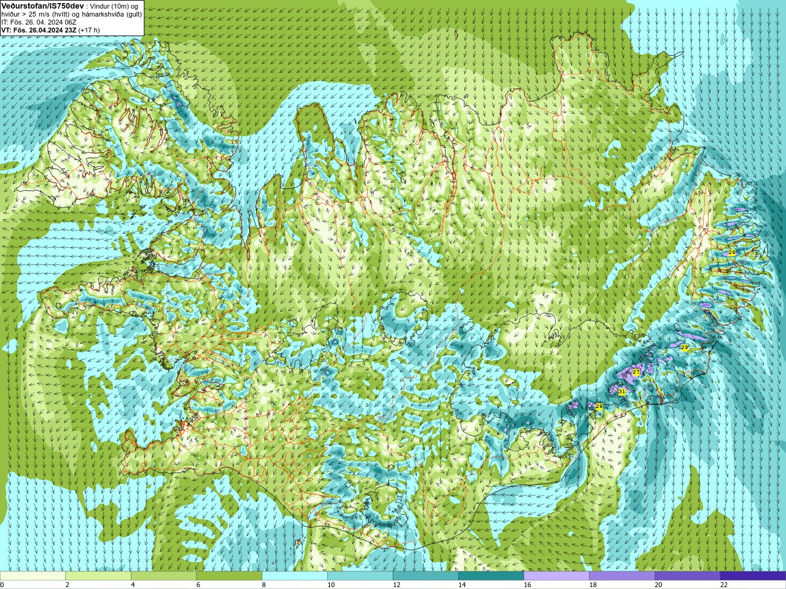Select the darker green 6–8 legend swatch
786x589 pixels.
(229, 576)
